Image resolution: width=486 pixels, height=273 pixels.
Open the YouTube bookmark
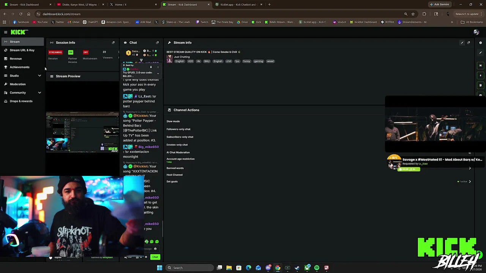pyautogui.click(x=40, y=22)
